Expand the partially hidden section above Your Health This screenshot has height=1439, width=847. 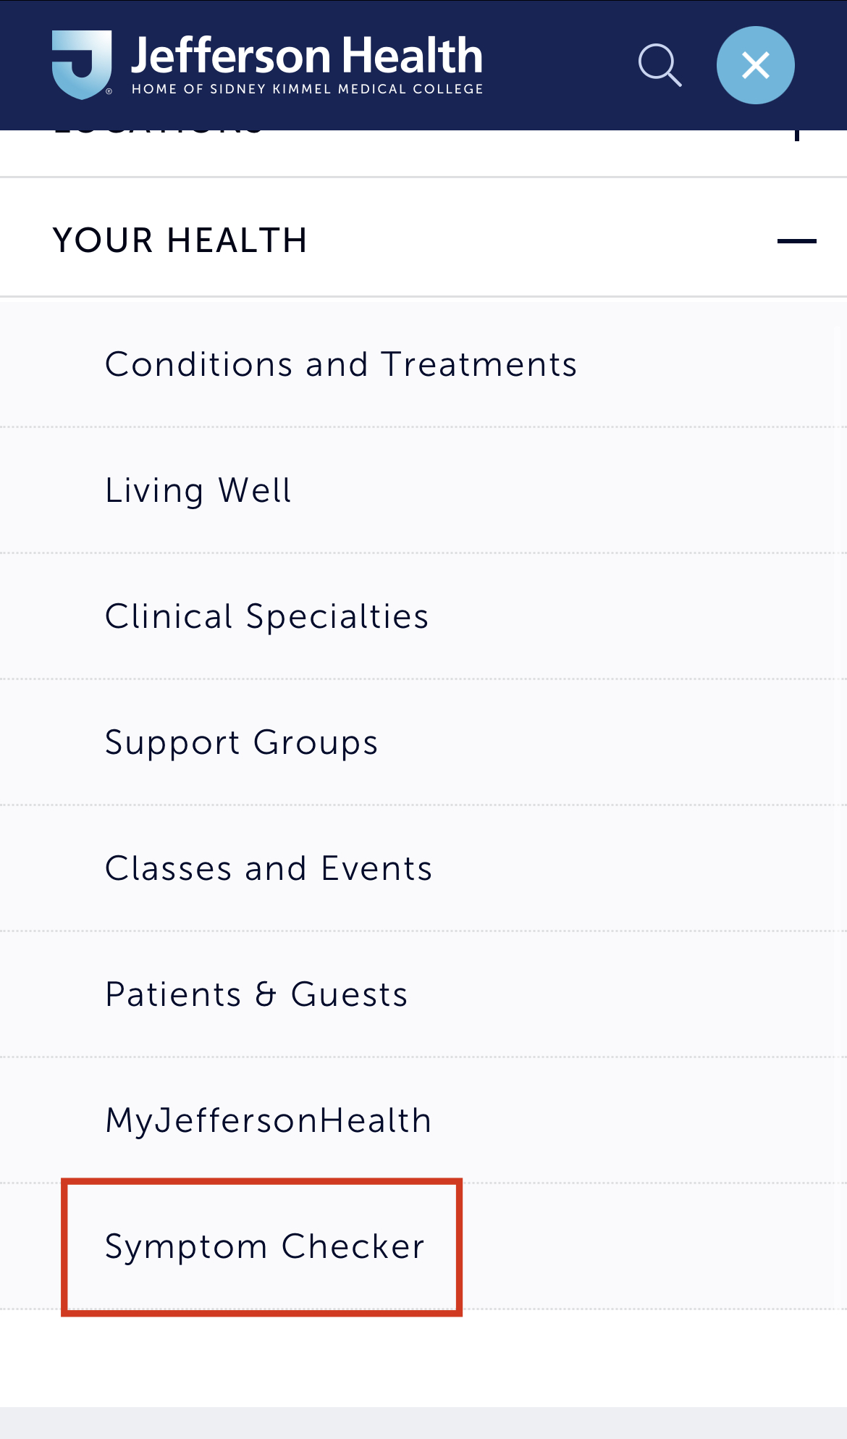(x=796, y=135)
